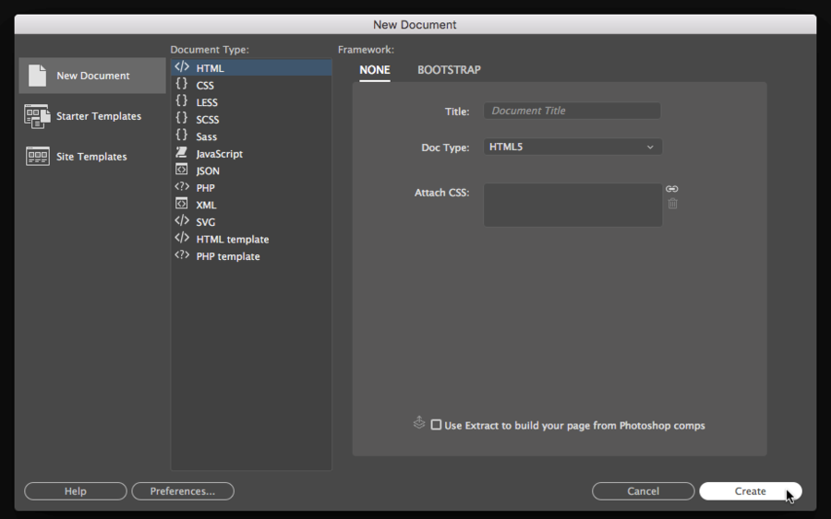The image size is (831, 519).
Task: Click the JSON document type icon
Action: point(182,171)
